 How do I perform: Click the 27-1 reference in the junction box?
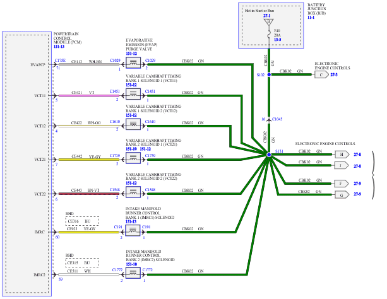(x=267, y=16)
